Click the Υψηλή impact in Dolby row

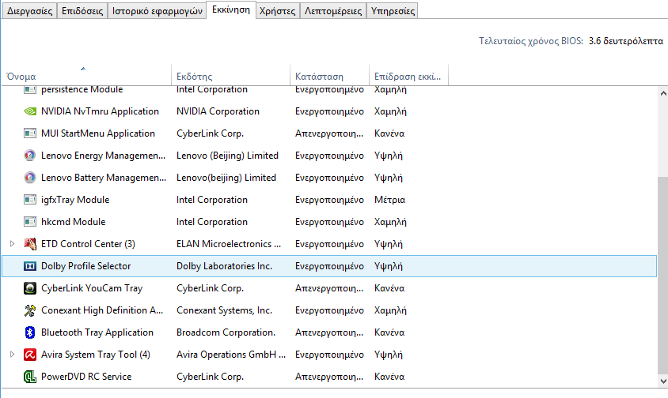[388, 266]
